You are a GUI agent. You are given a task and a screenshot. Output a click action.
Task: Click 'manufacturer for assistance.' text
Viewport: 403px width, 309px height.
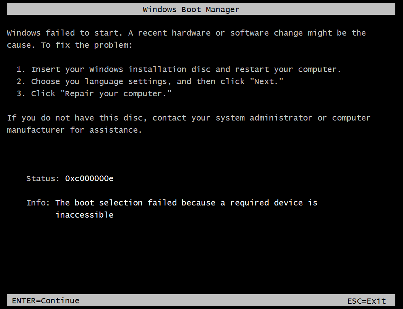click(x=74, y=130)
